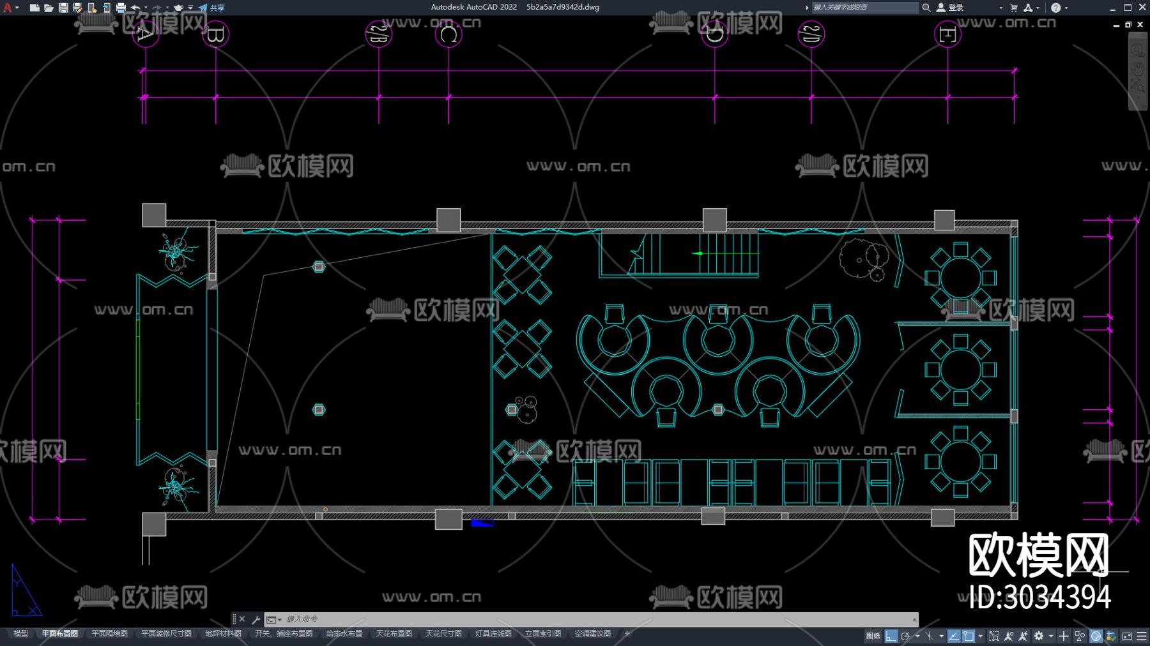Switch to the 平面装修尺寸图 layout tab
Image resolution: width=1150 pixels, height=646 pixels.
[166, 634]
